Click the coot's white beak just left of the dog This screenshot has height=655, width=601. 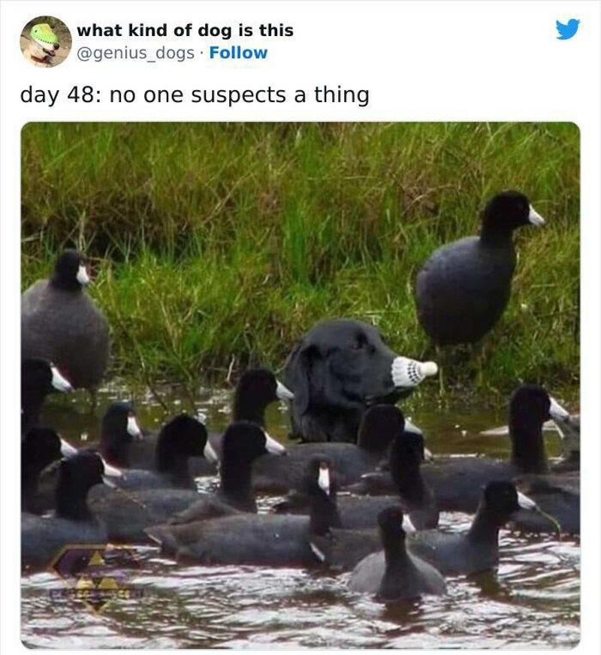(x=284, y=392)
